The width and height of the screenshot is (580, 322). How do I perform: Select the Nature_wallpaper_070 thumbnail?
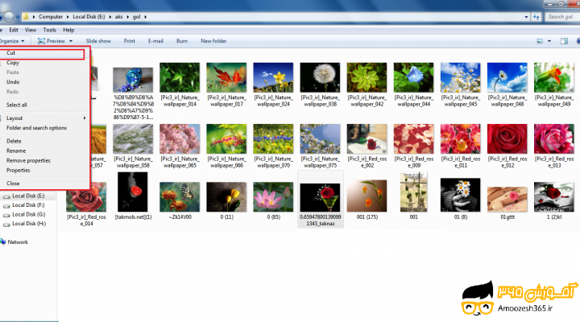(273, 139)
